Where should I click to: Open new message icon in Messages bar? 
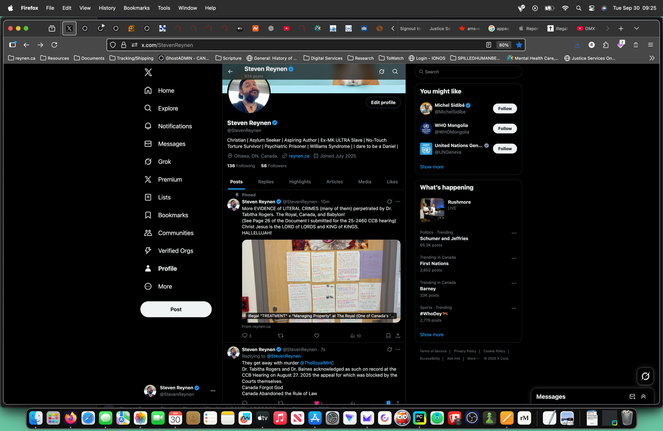632,397
